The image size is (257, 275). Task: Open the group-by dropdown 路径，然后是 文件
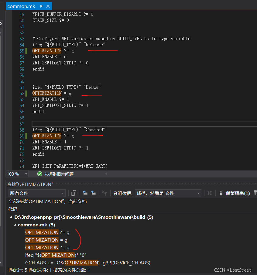click(x=168, y=193)
